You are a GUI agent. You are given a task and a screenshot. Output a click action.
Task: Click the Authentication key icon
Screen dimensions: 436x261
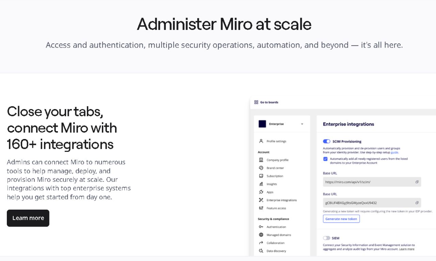(261, 227)
